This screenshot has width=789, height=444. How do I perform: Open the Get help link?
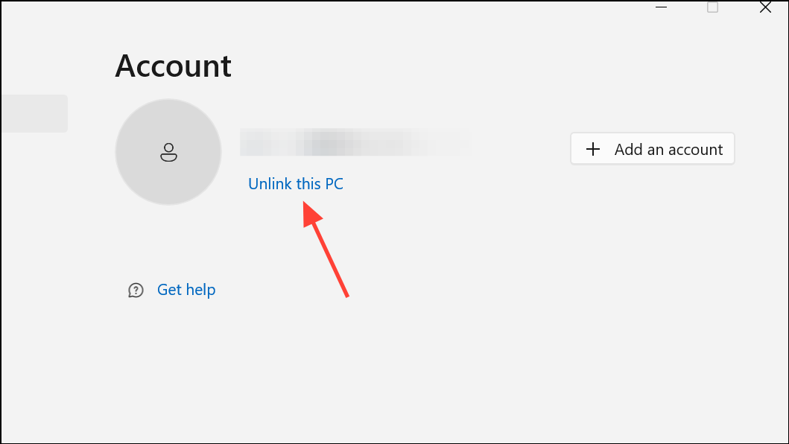click(186, 290)
